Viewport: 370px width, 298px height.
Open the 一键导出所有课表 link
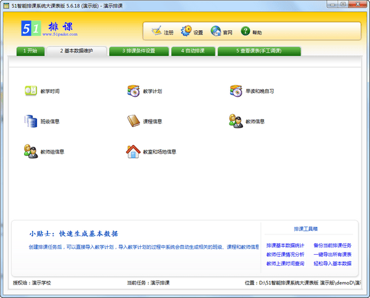332,254
